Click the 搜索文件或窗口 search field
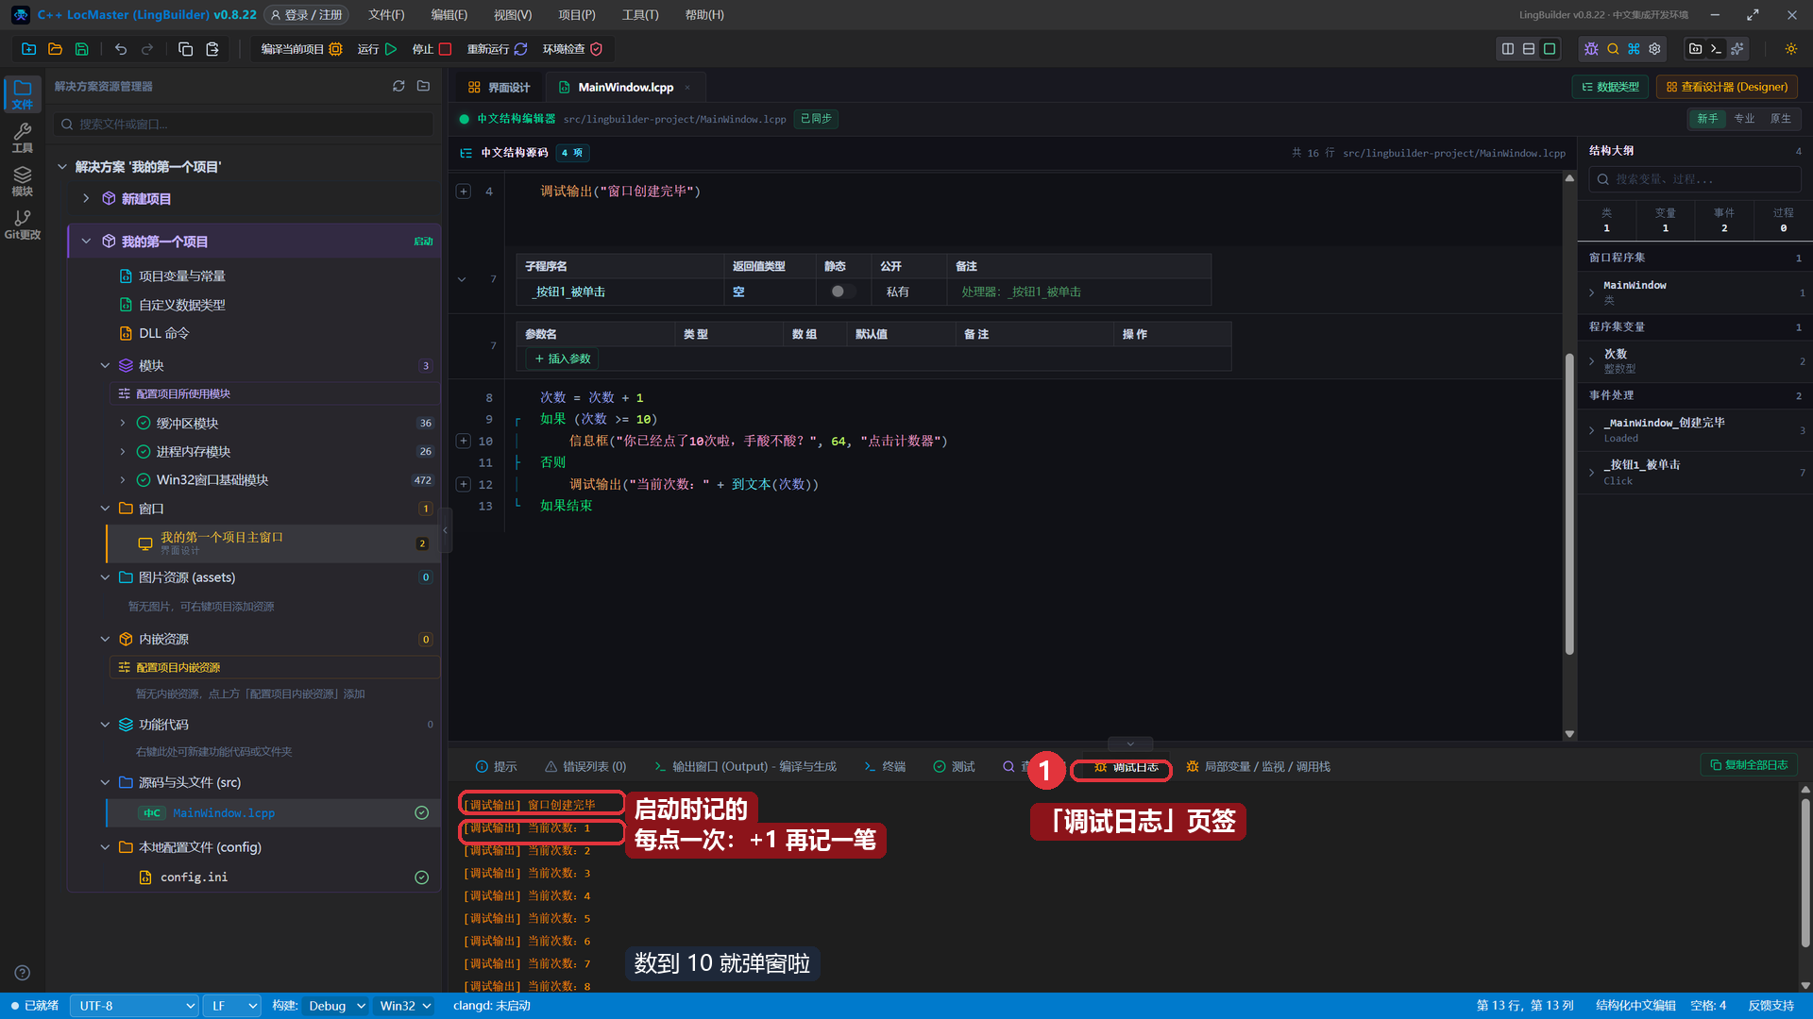Image resolution: width=1813 pixels, height=1019 pixels. click(x=244, y=124)
